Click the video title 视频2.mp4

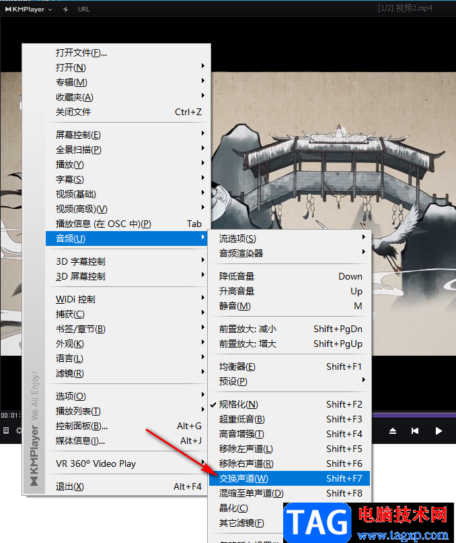point(414,8)
